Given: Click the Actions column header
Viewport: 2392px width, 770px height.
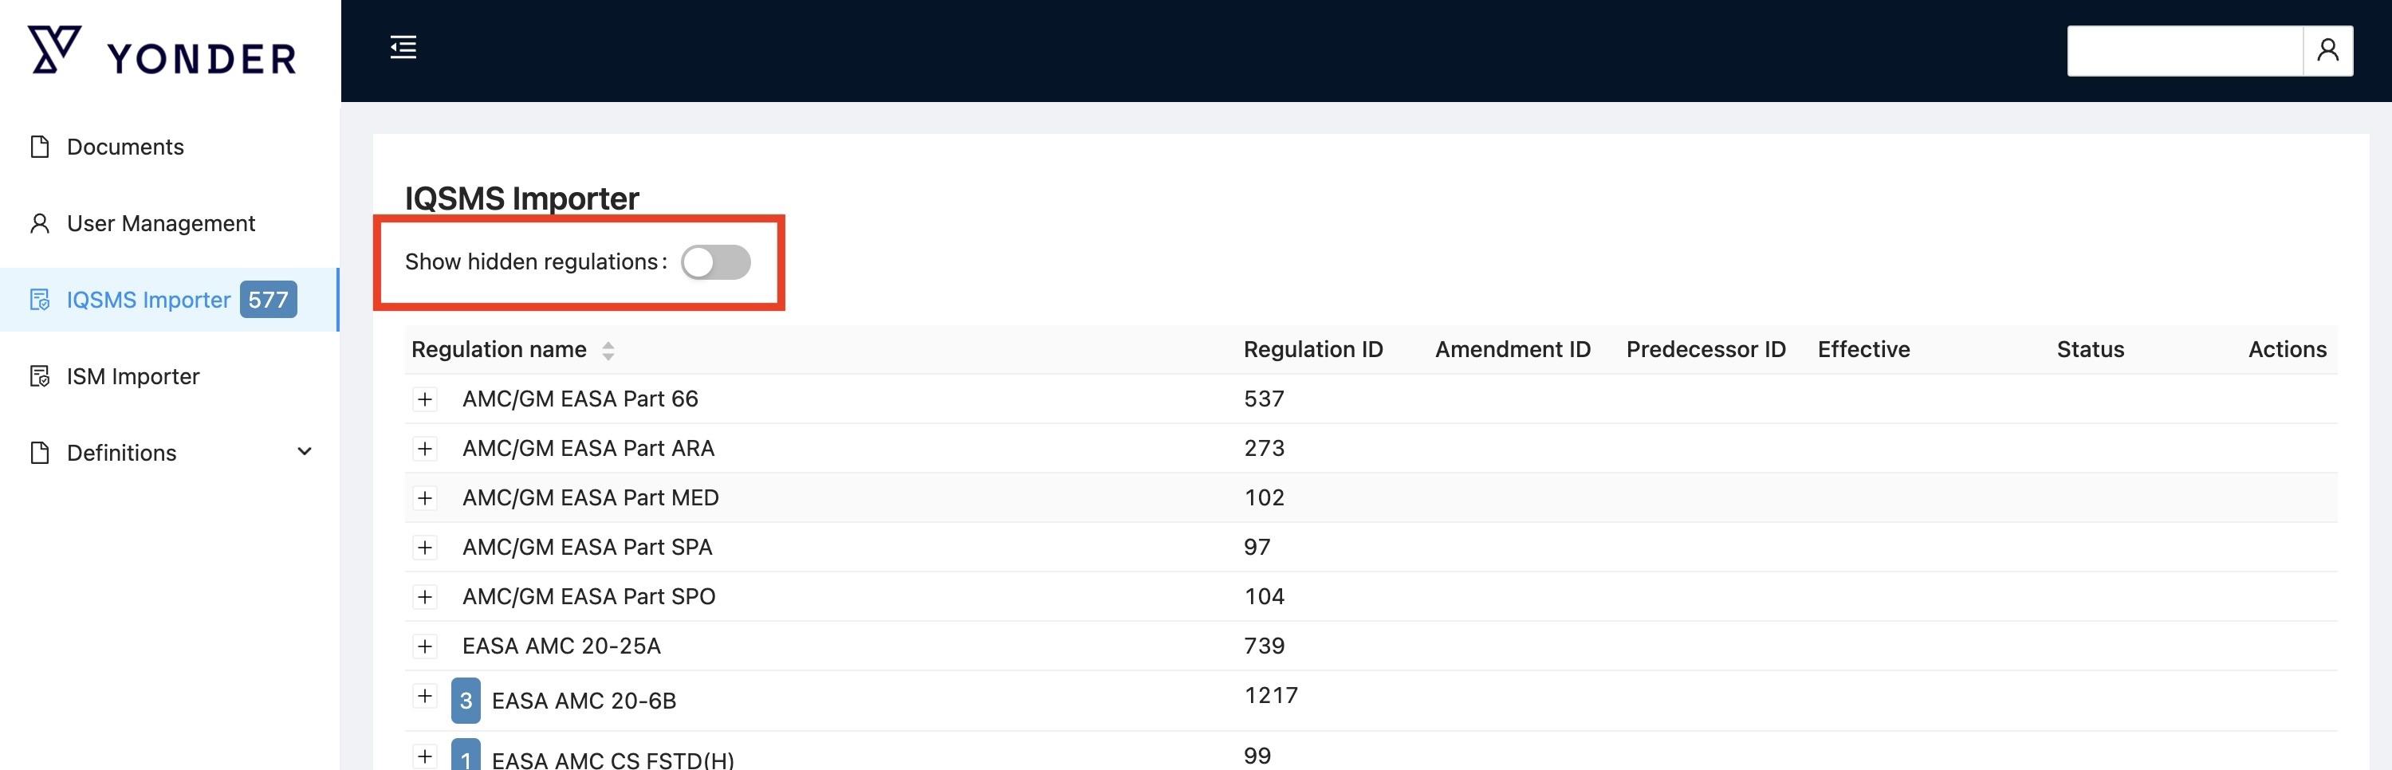Looking at the screenshot, I should coord(2287,349).
